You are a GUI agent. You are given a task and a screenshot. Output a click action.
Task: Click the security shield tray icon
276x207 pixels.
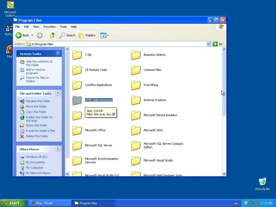point(246,203)
